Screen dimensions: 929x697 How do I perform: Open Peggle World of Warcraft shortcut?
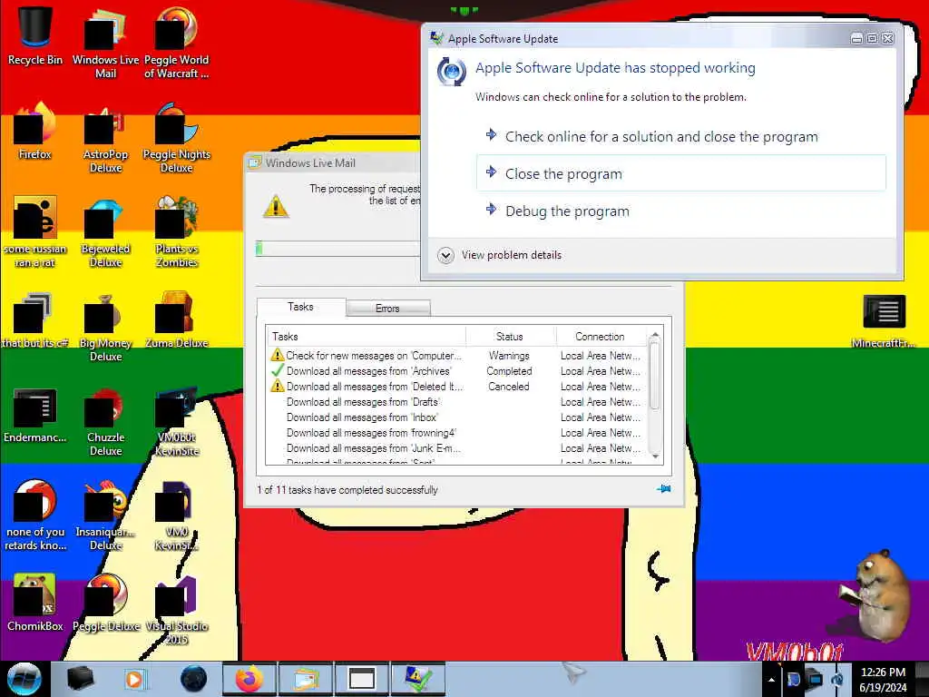coord(177,42)
